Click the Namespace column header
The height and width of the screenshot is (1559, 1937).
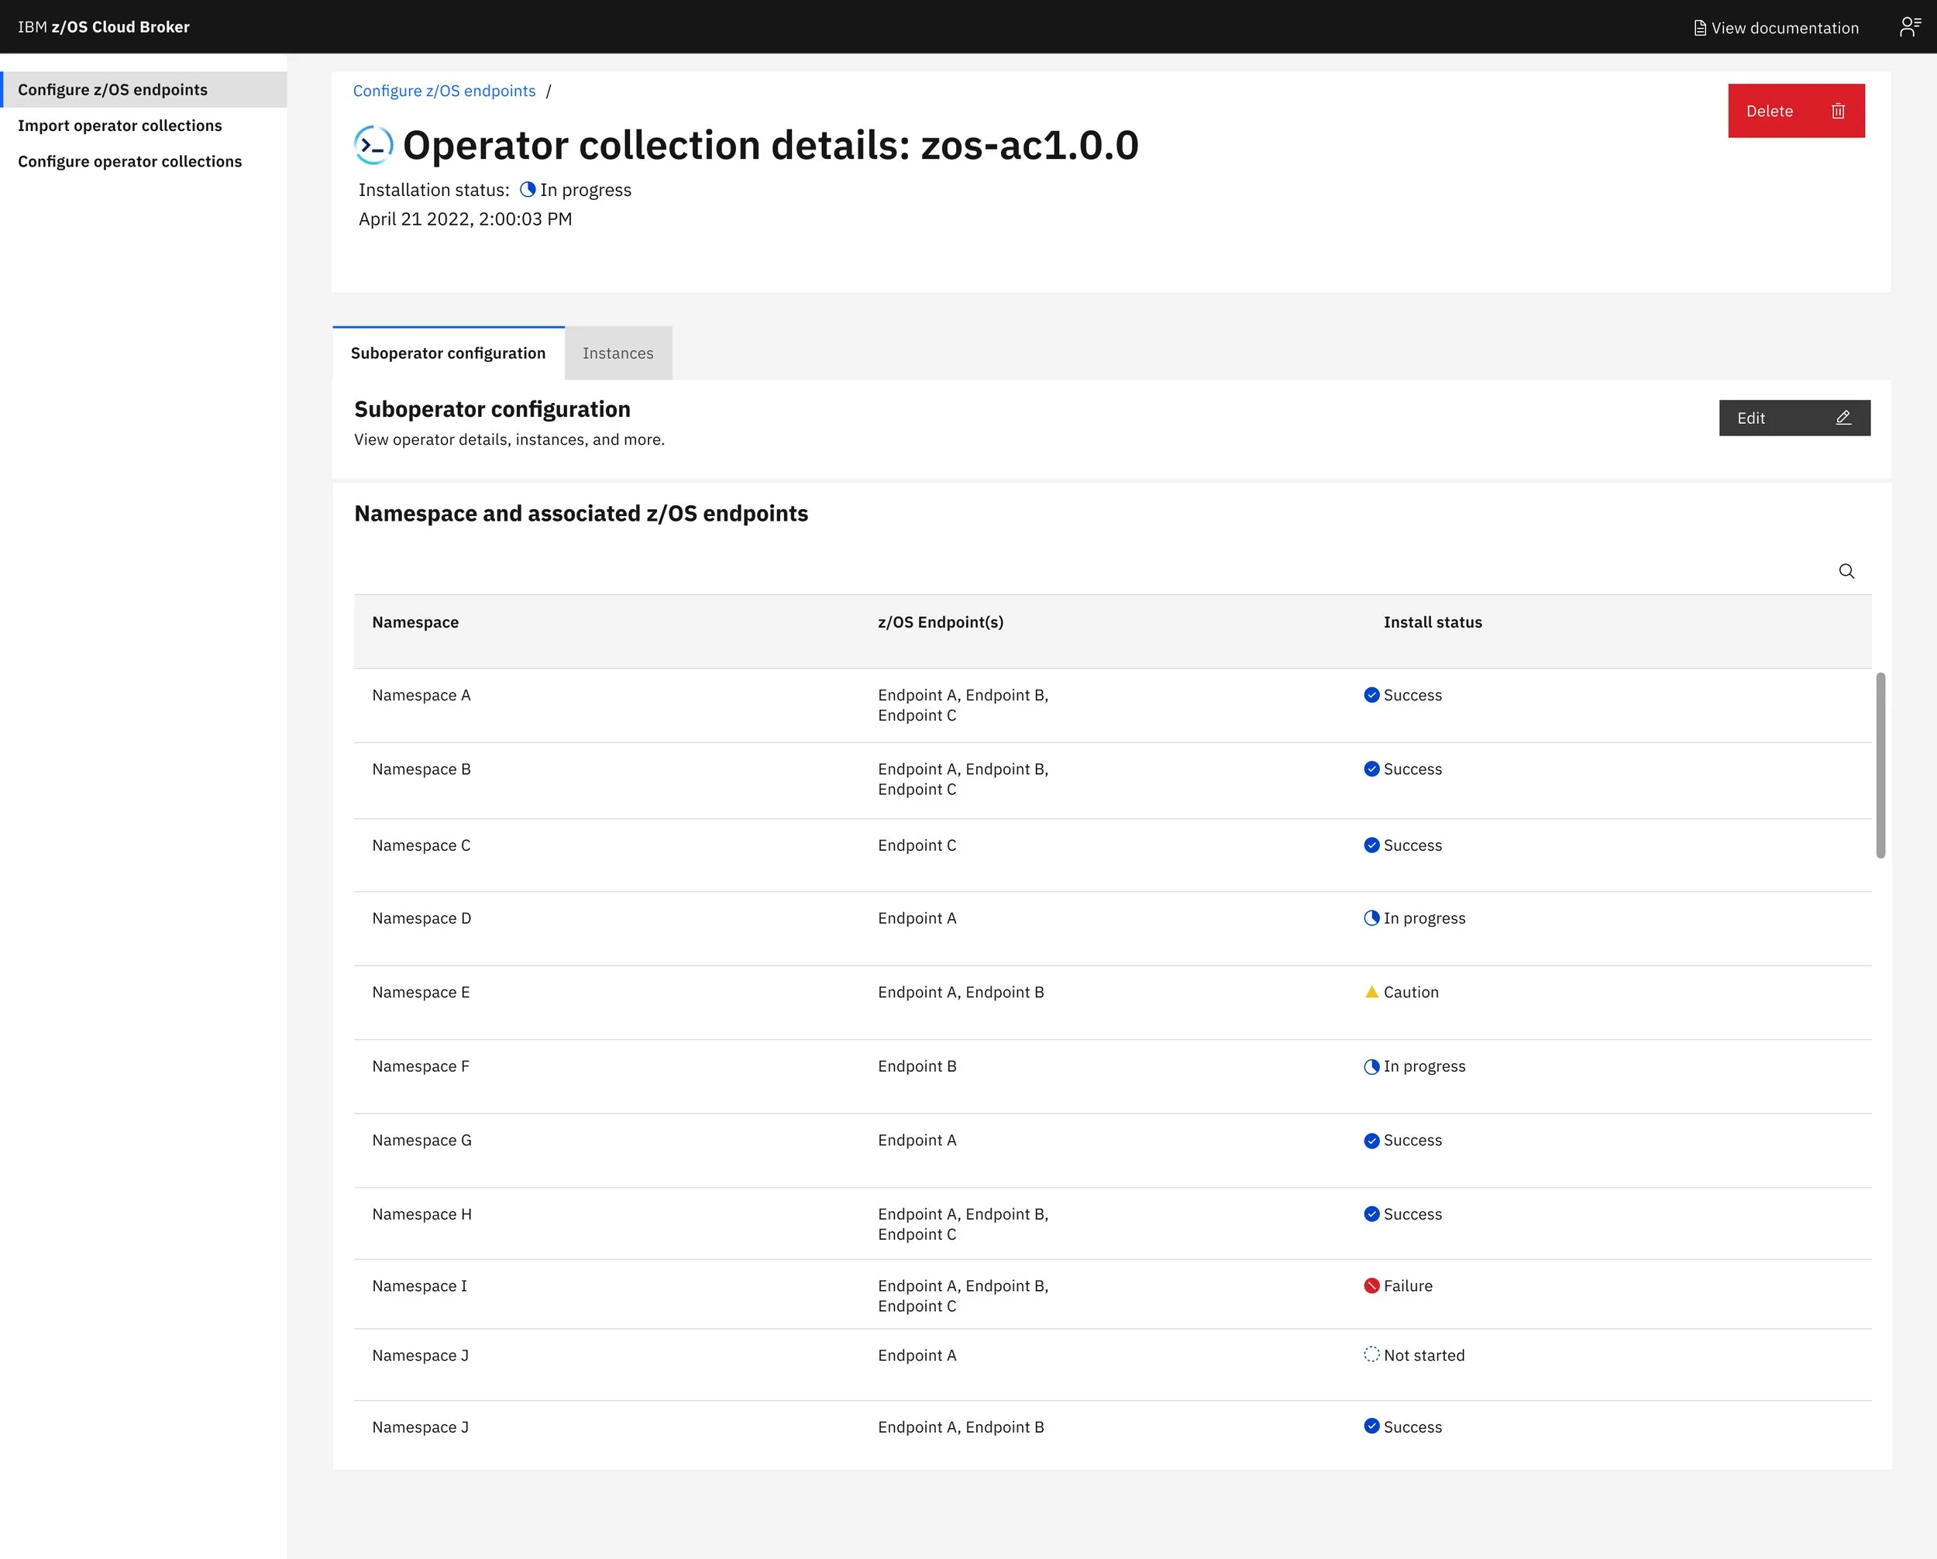[415, 623]
